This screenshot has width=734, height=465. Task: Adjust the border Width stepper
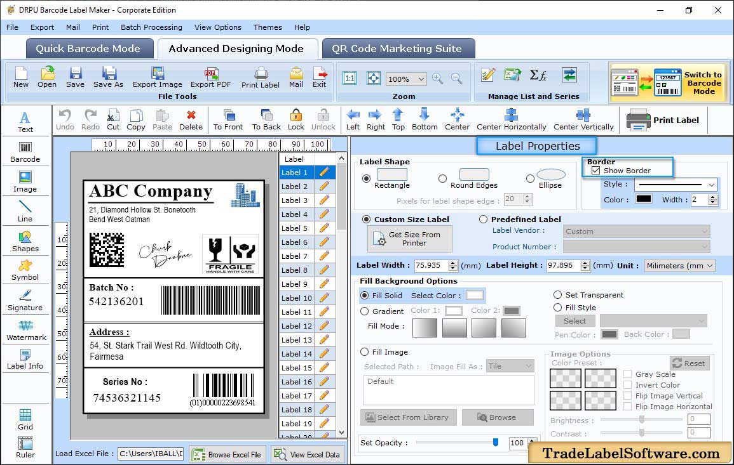[x=713, y=200]
